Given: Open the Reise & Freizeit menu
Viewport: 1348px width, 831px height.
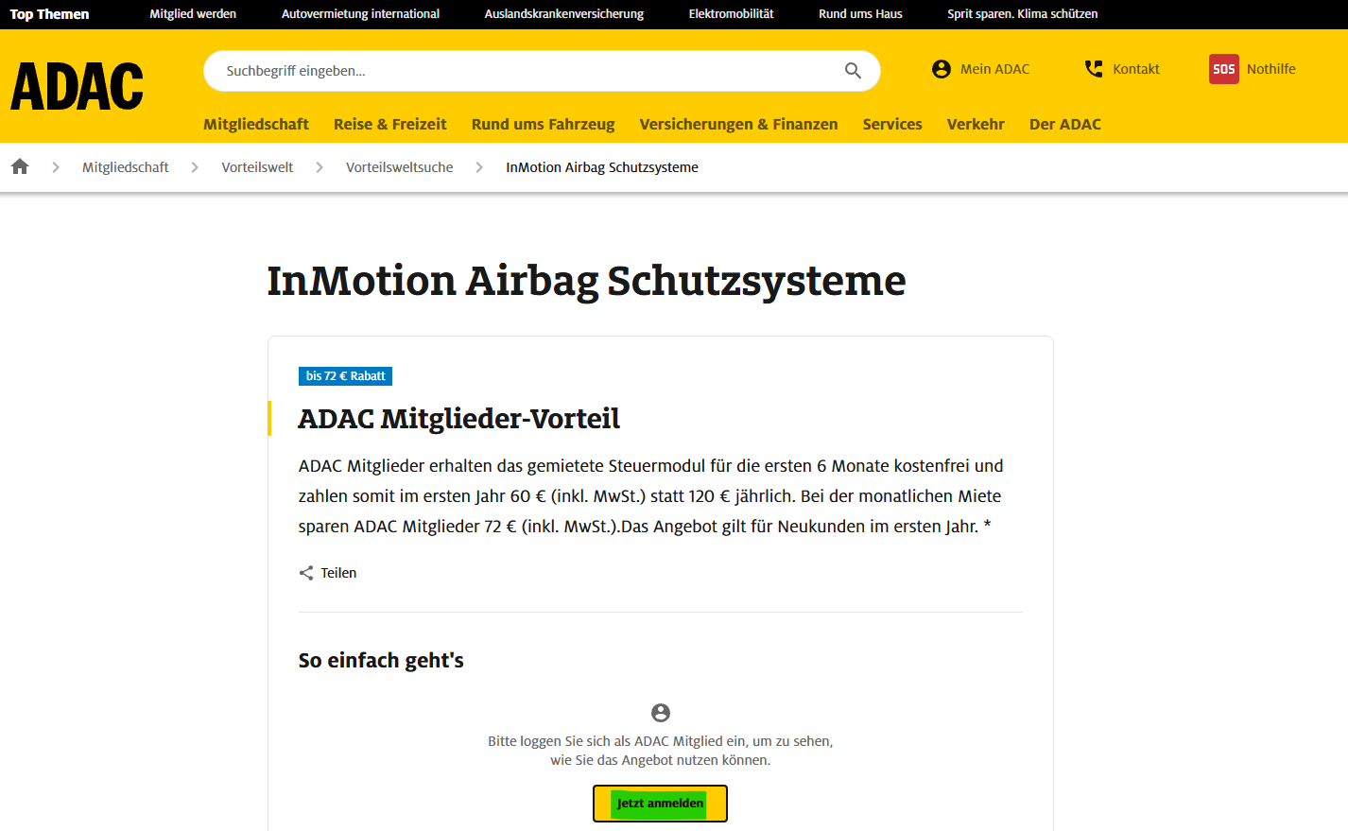Looking at the screenshot, I should click(x=389, y=124).
